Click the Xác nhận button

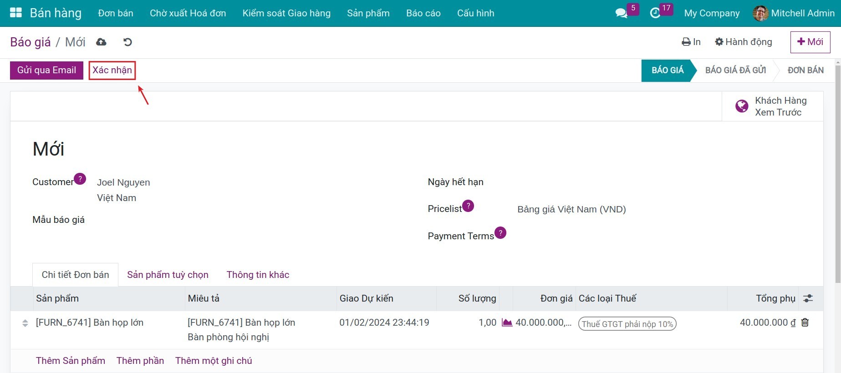[112, 70]
